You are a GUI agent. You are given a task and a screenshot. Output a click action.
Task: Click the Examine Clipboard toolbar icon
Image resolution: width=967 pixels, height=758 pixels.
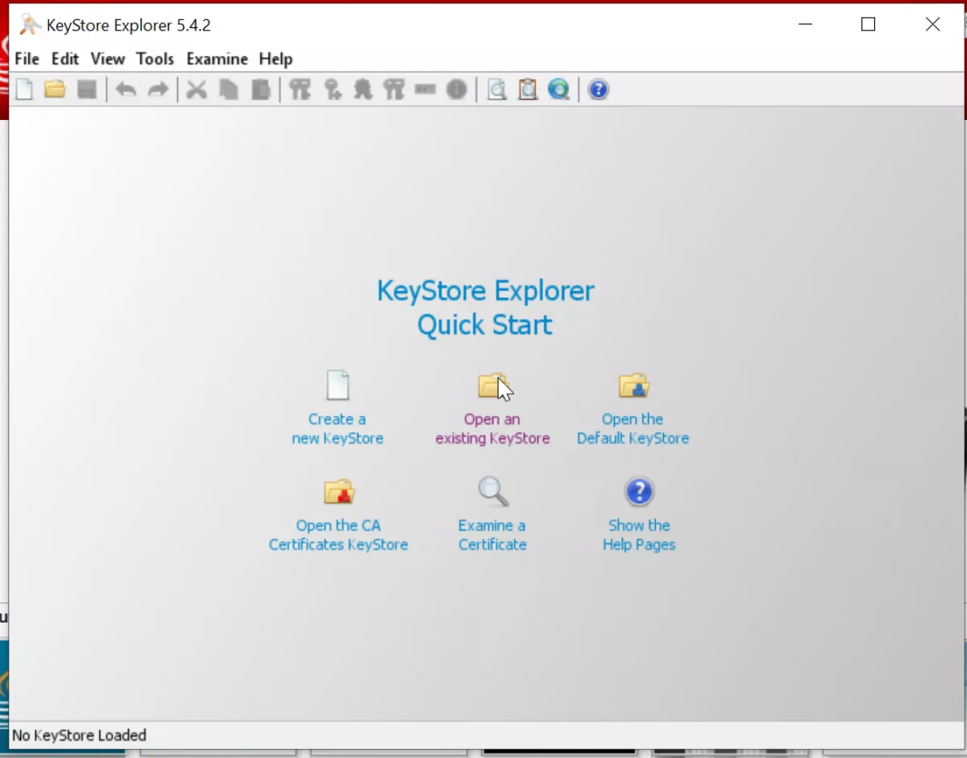pyautogui.click(x=528, y=89)
